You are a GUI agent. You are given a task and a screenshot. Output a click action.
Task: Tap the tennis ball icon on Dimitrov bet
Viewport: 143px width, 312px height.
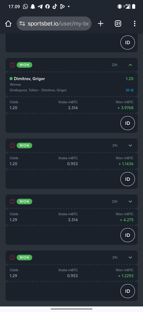tap(12, 65)
